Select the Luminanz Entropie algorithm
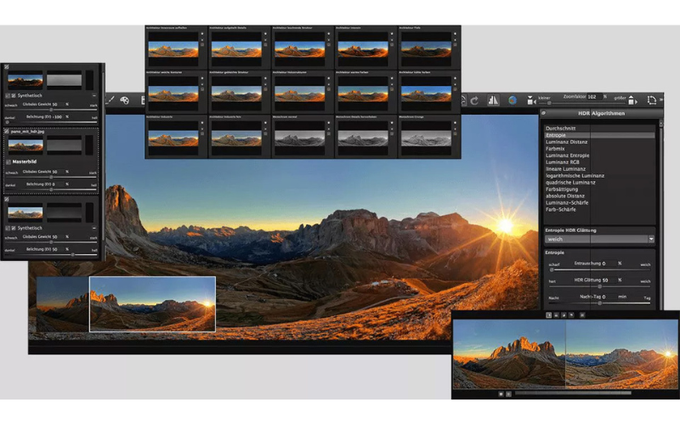680x425 pixels. 599,156
